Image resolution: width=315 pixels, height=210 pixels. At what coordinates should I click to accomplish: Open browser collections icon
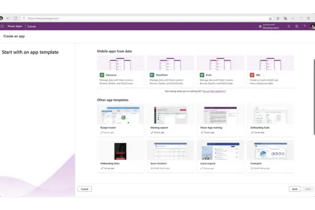(285, 18)
